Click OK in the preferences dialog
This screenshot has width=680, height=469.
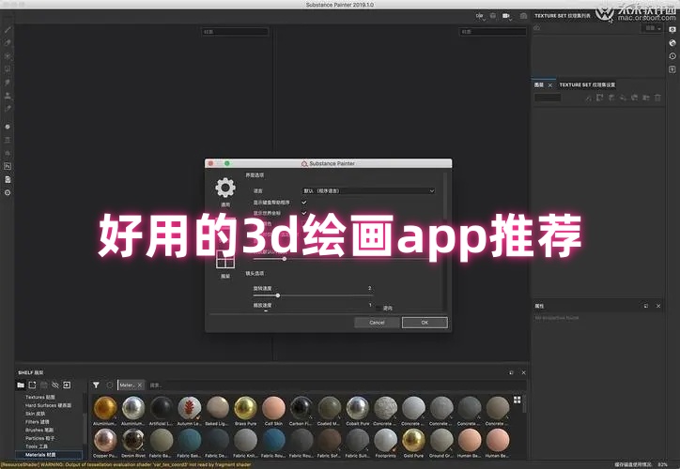click(x=425, y=322)
